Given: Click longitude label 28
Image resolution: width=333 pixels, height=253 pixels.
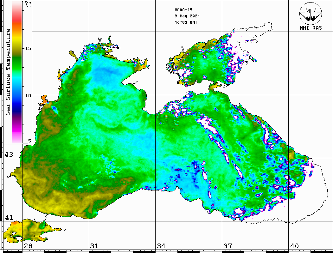Looking at the screenshot, I should point(28,246).
